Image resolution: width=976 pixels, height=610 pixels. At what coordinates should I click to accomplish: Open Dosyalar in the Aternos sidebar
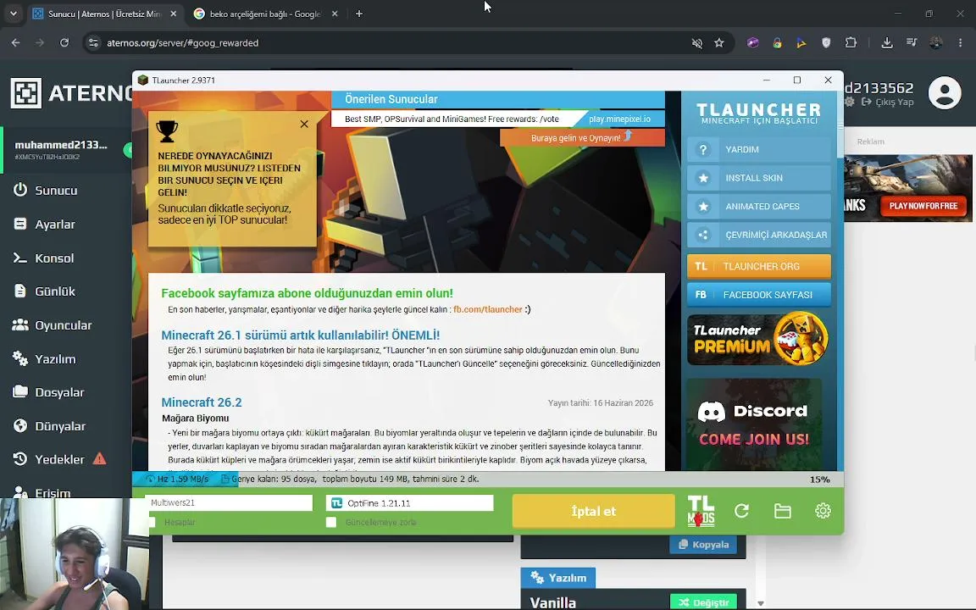pyautogui.click(x=59, y=392)
